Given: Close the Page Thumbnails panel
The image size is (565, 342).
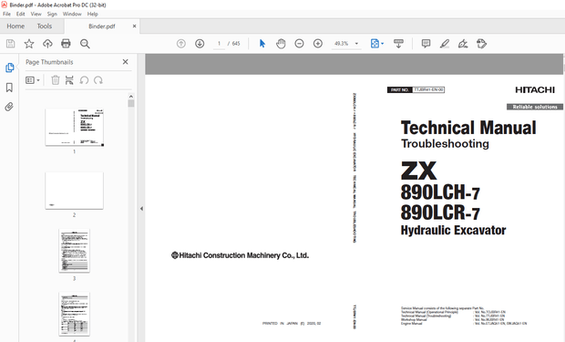Looking at the screenshot, I should 126,62.
